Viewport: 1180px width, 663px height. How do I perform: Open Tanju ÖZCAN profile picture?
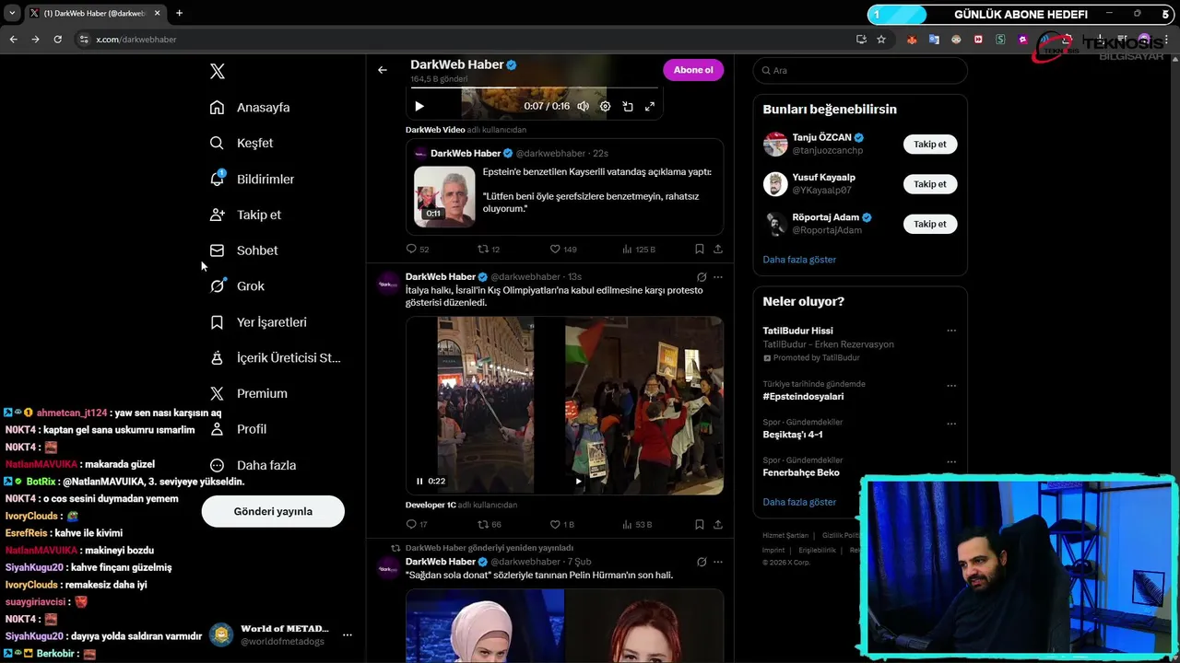(775, 145)
